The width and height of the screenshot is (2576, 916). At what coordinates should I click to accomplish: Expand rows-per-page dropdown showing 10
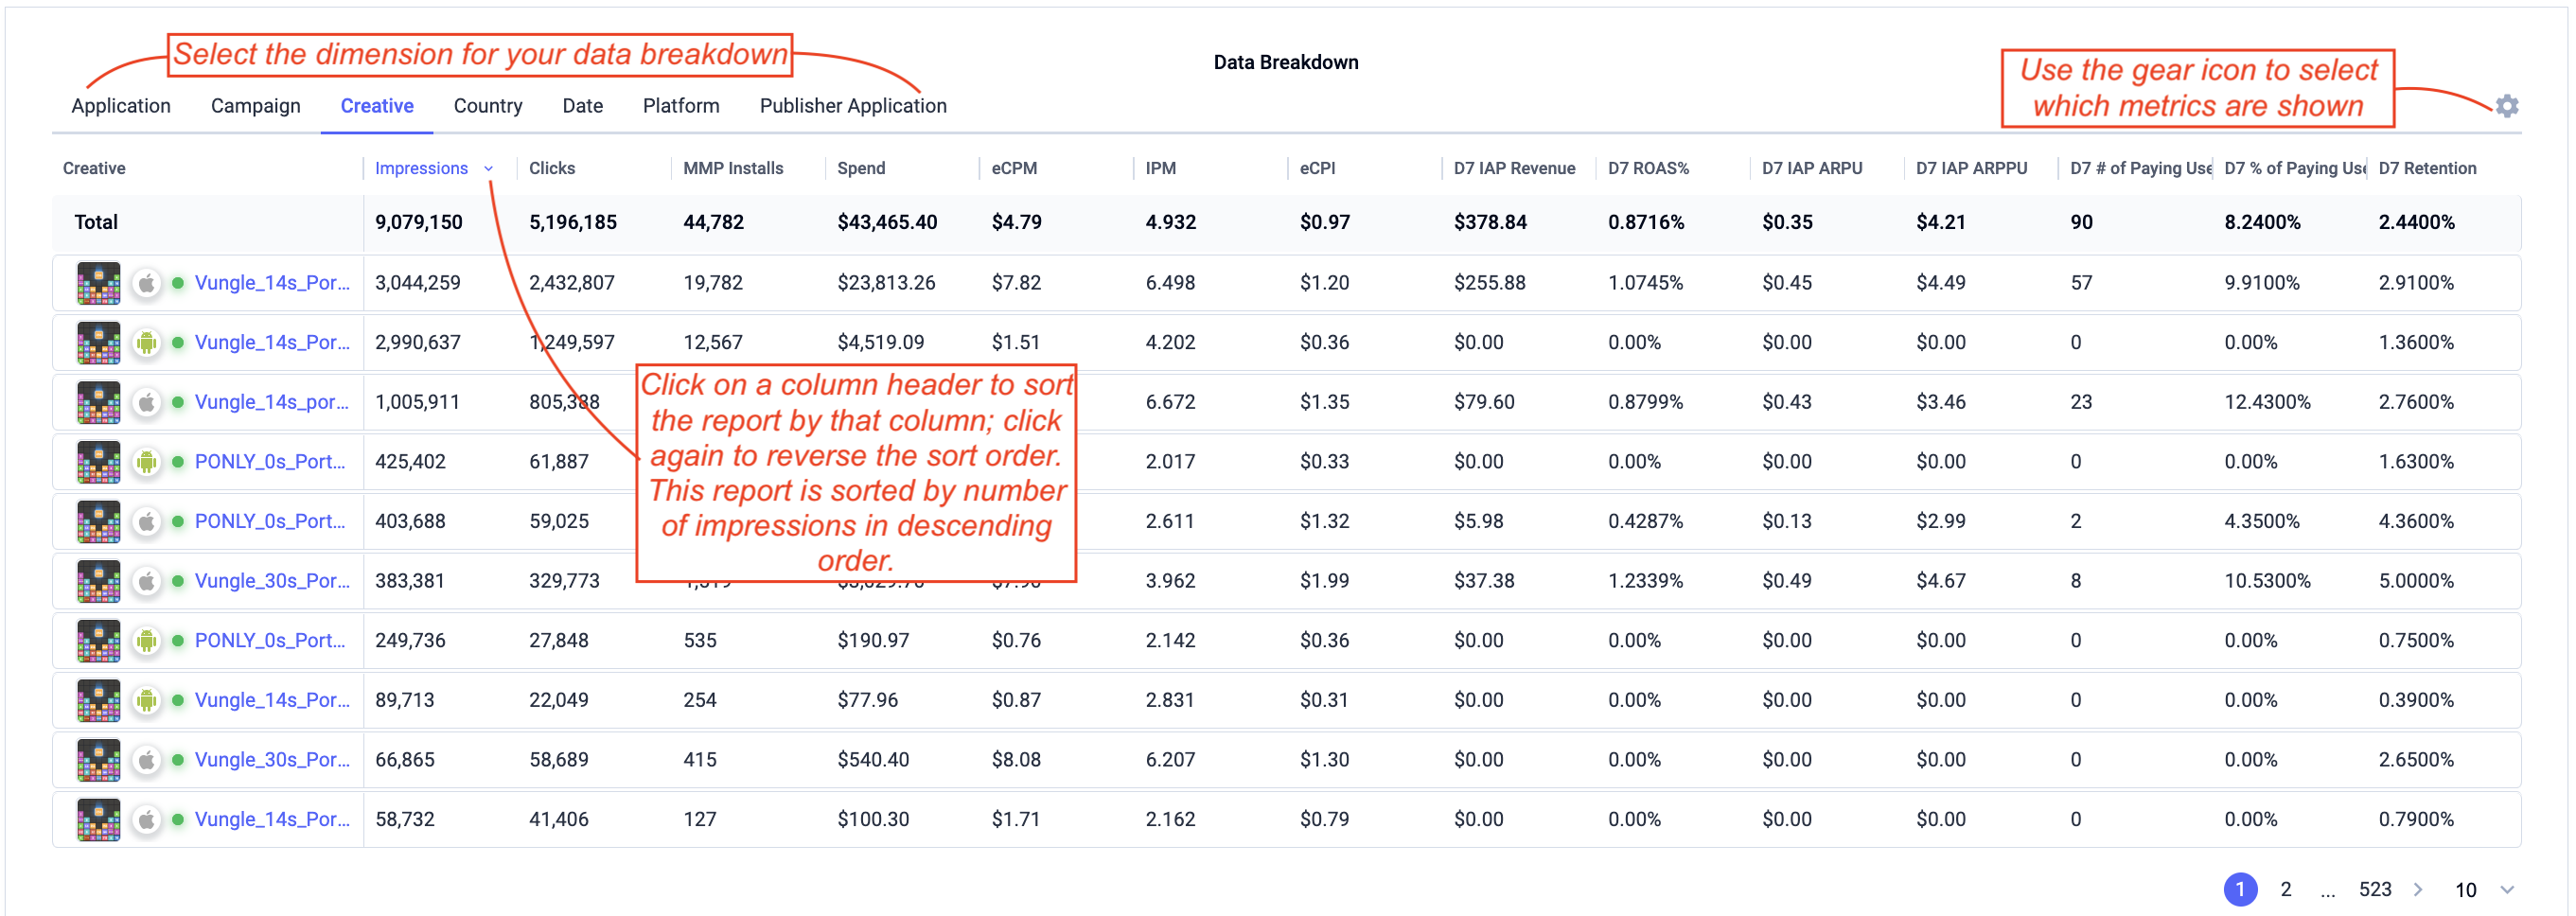click(x=2507, y=889)
